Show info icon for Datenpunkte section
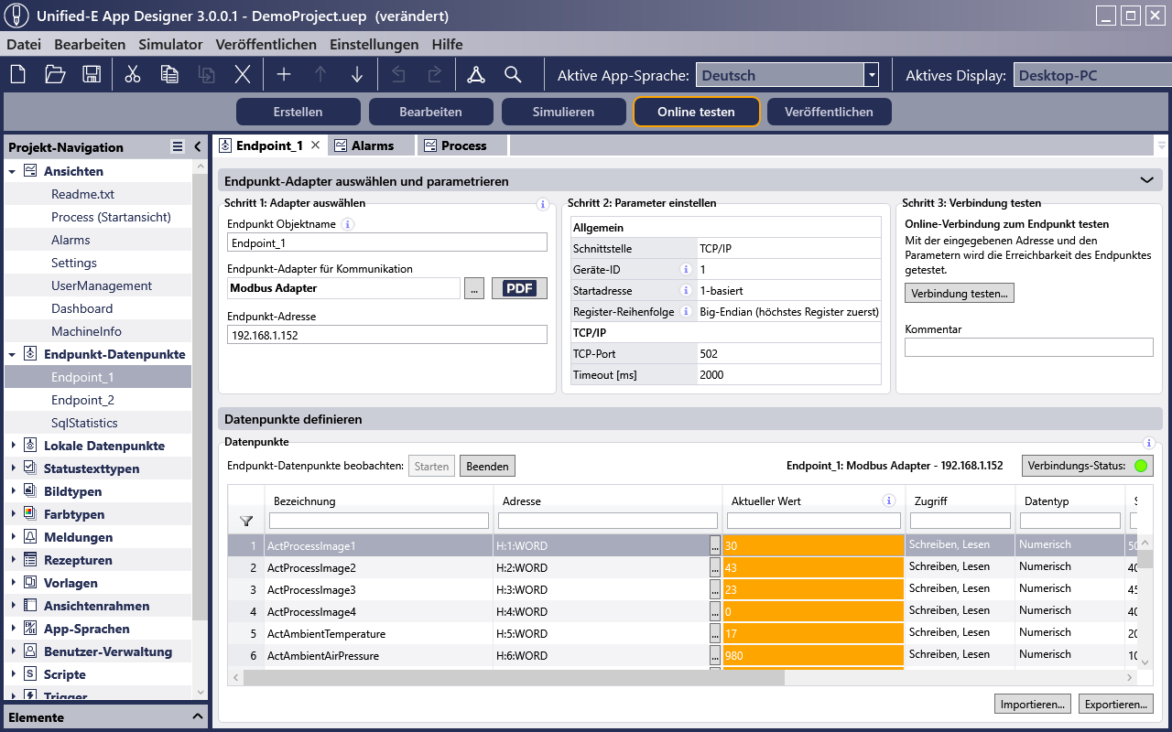 pos(1149,443)
